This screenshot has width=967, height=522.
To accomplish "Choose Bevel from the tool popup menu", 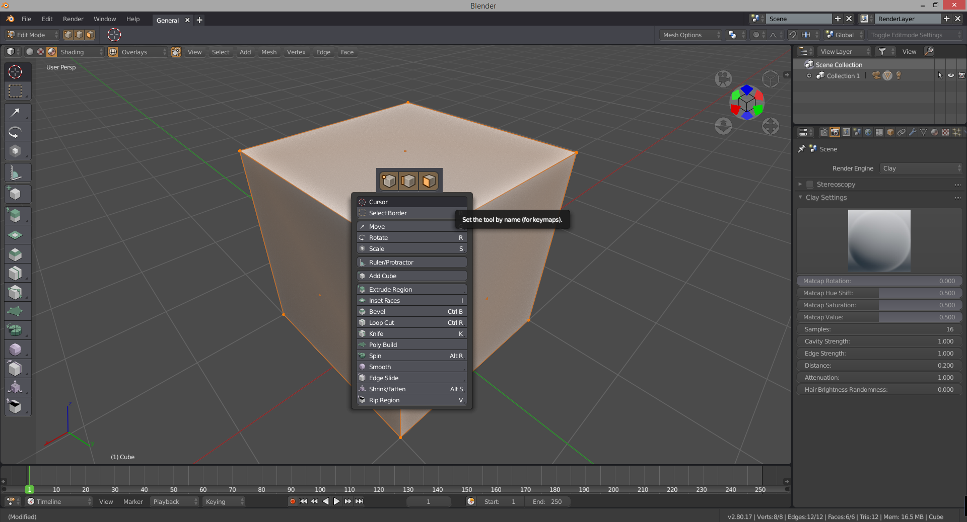I will click(411, 311).
